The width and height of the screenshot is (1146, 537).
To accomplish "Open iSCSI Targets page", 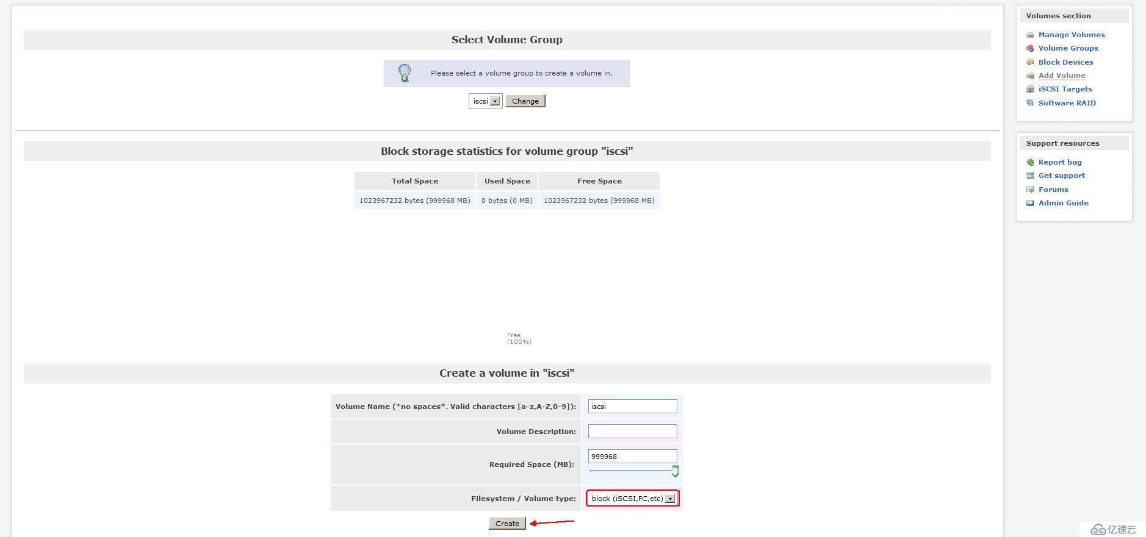I will (x=1065, y=89).
